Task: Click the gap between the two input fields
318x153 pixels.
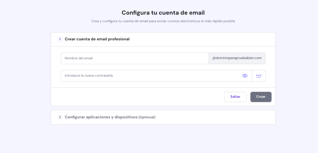Action: [x=163, y=67]
